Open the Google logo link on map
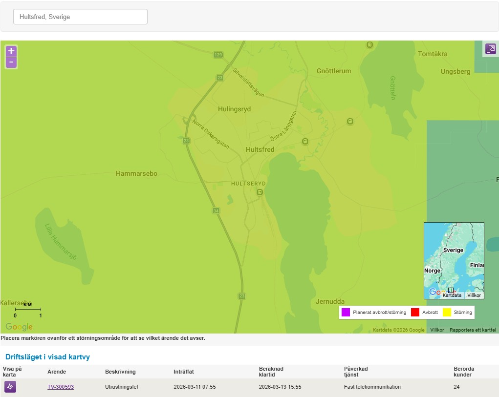499x397 pixels. pos(19,327)
